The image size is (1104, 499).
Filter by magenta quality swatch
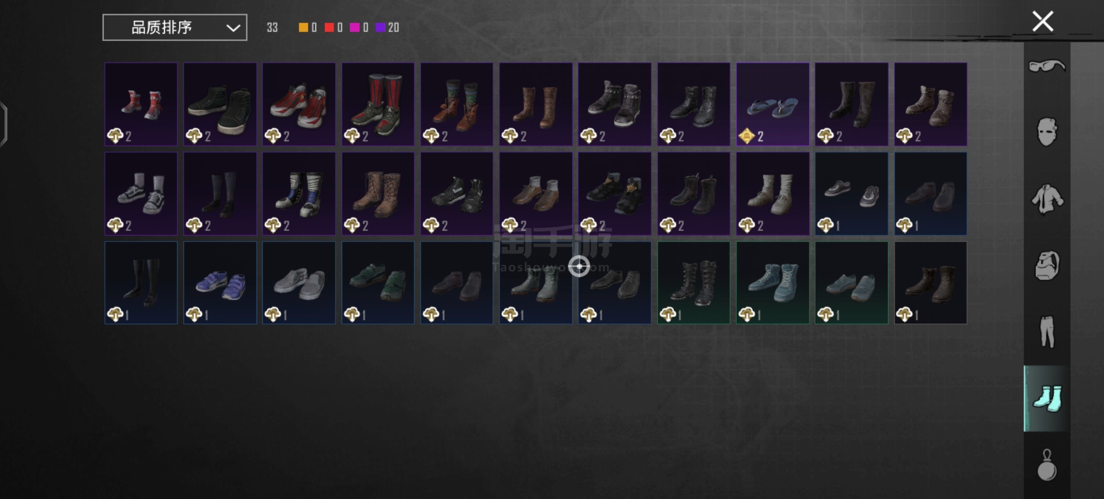pos(355,28)
